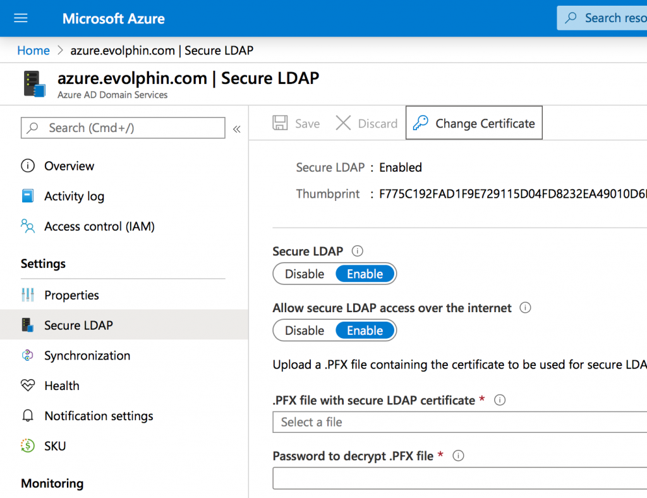Screen dimensions: 647x498
Task: Click the Properties sliders icon
Action: 28,295
